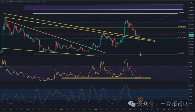The image size is (195, 112).
Task: Click the Dogecoin symbol title in chart legend
Action: [x=4, y=2]
